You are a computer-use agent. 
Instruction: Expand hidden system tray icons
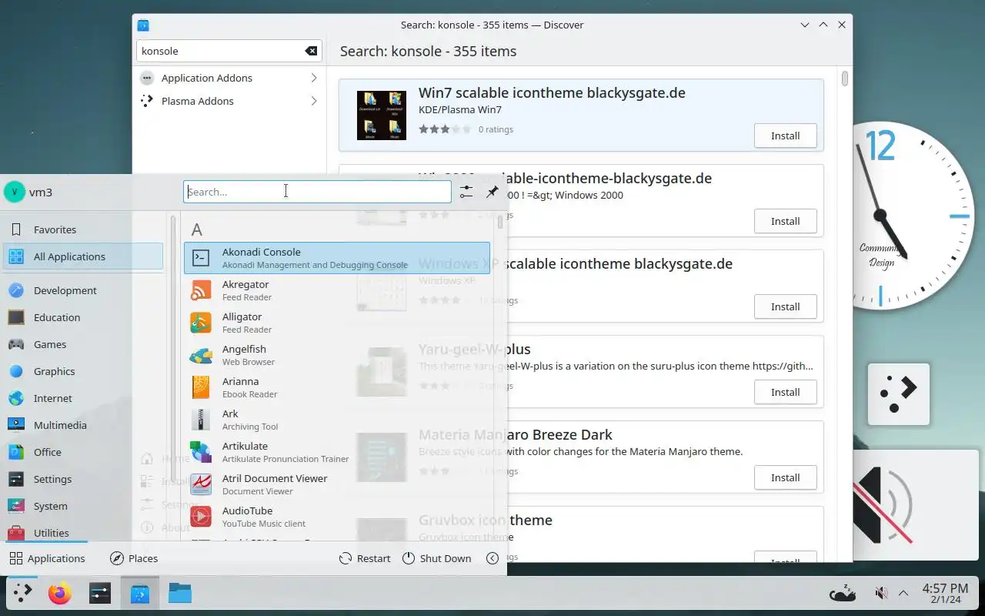(903, 593)
